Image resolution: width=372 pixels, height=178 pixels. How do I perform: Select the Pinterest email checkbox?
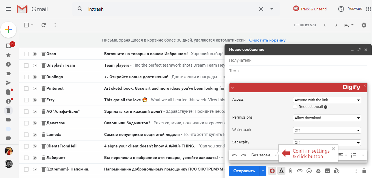(x=26, y=89)
